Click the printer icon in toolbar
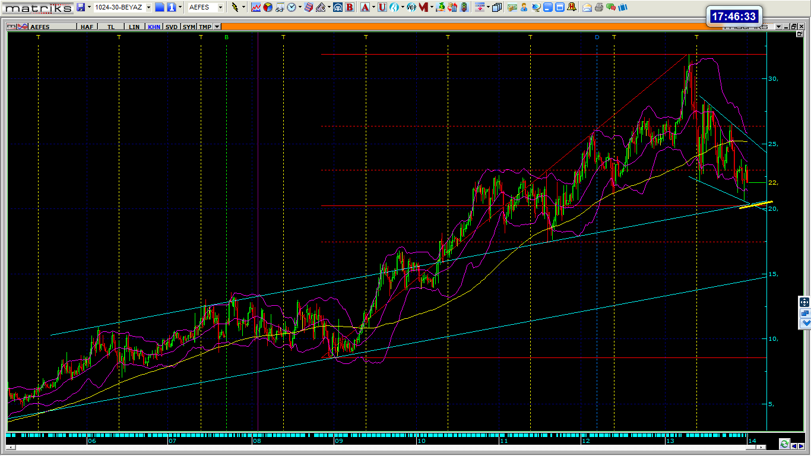 pos(599,7)
